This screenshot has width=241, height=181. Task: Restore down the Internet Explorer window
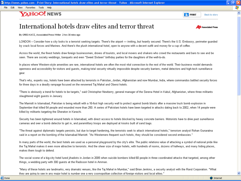(x=233, y=3)
